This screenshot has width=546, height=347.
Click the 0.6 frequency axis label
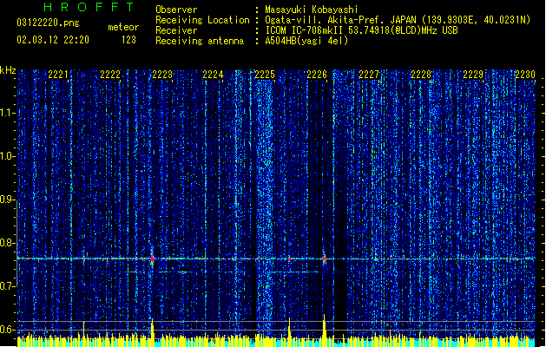point(7,330)
